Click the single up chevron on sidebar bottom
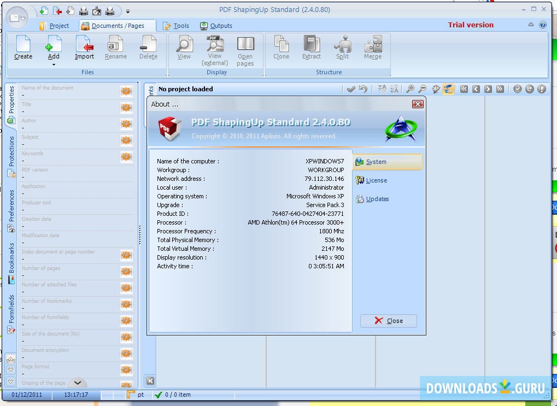Viewport: 557px width, 406px height. 10,359
